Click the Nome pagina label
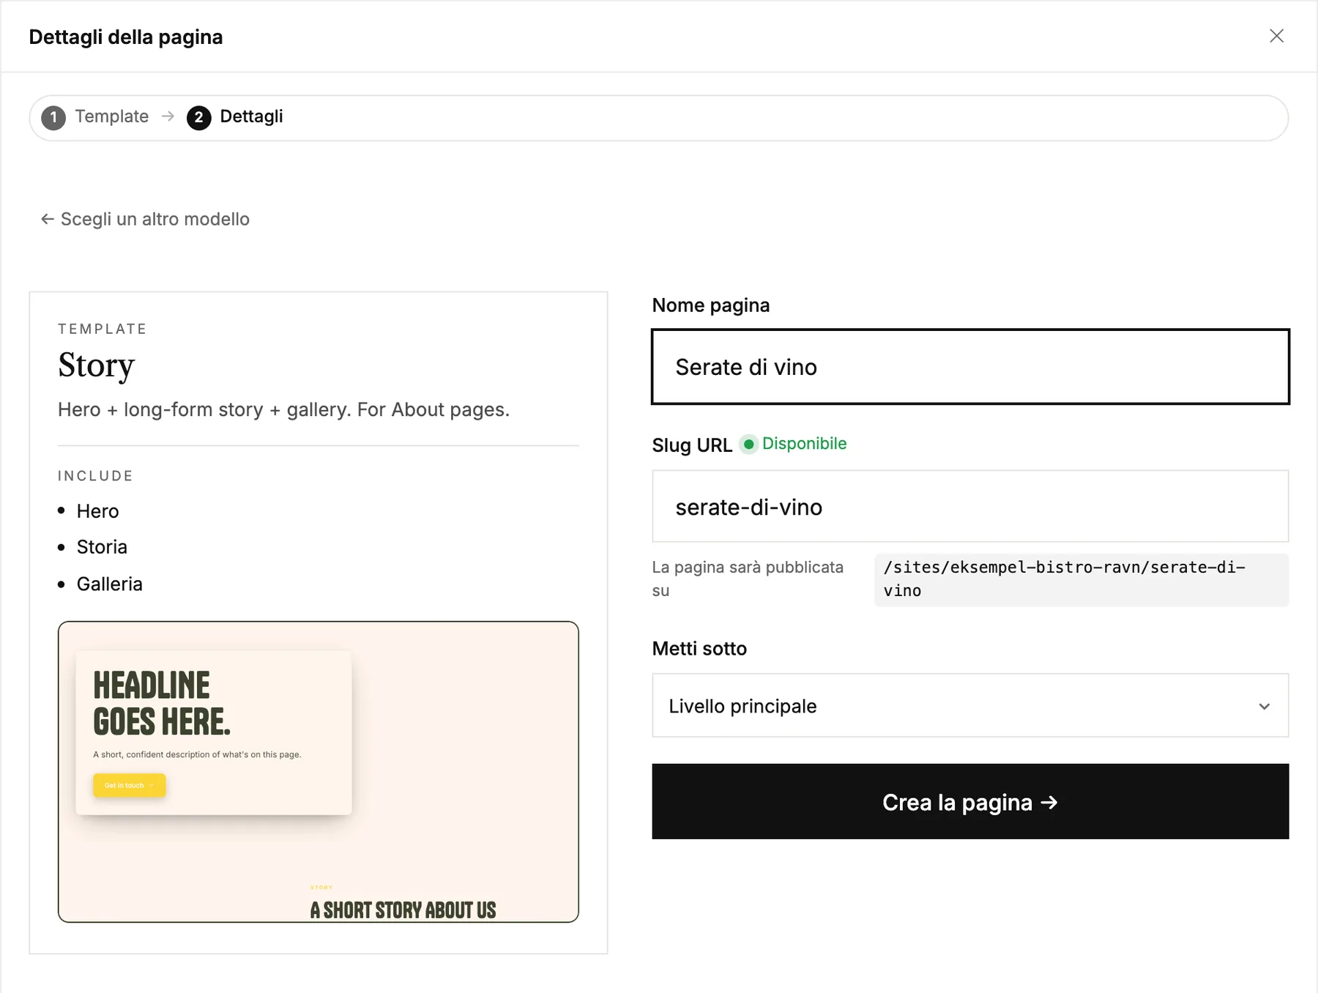This screenshot has height=993, width=1318. click(x=711, y=305)
